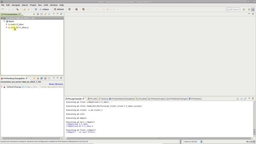
Task: Click the vertical scrollbar in the Log Console
Action: click(x=254, y=119)
